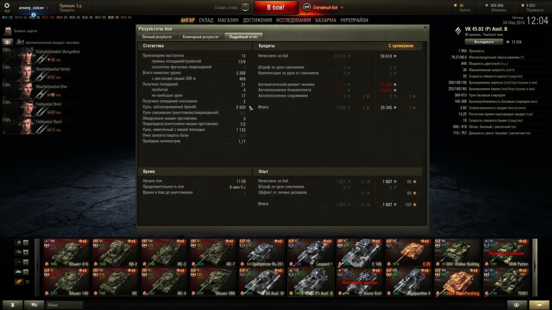Select the ИС-7 tank
Image resolution: width=552 pixels, height=310 pixels.
pyautogui.click(x=213, y=253)
